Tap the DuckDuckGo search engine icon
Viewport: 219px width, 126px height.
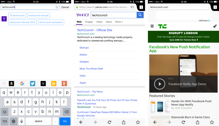point(64,84)
